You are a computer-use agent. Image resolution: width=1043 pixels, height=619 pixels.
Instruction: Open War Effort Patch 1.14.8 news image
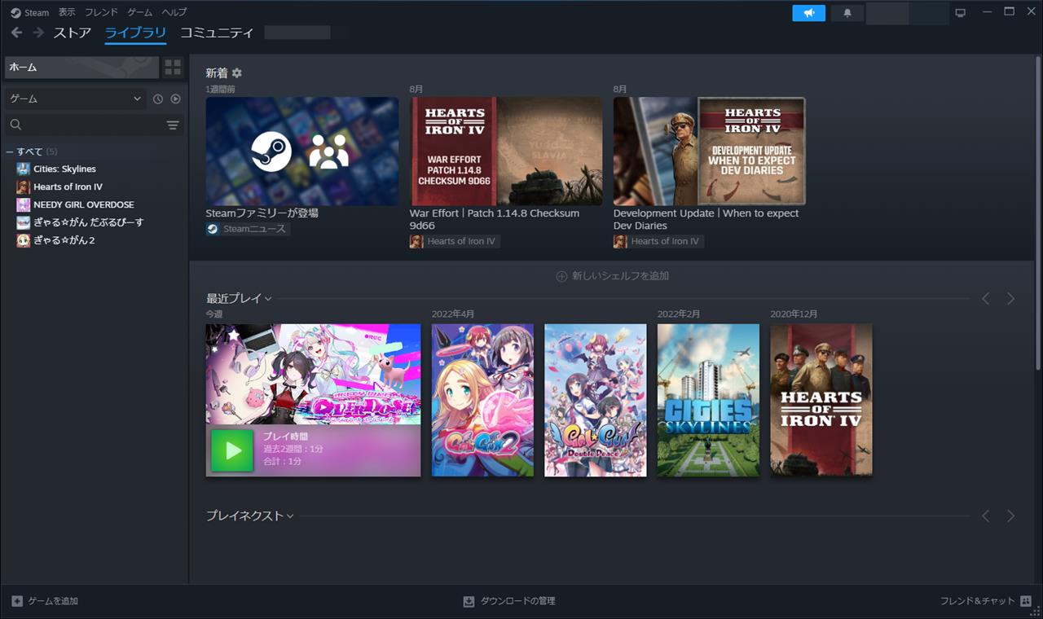pyautogui.click(x=506, y=151)
